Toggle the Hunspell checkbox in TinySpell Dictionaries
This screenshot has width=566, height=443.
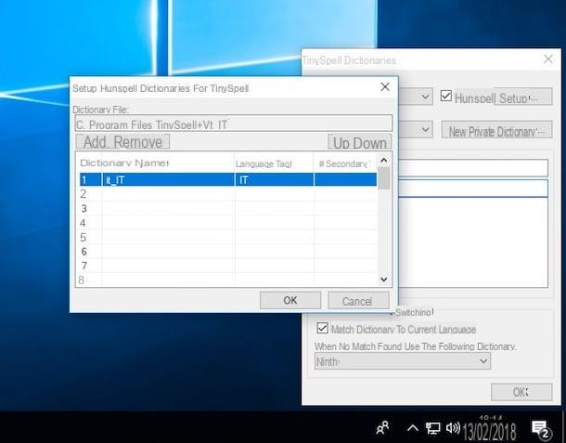coord(446,96)
